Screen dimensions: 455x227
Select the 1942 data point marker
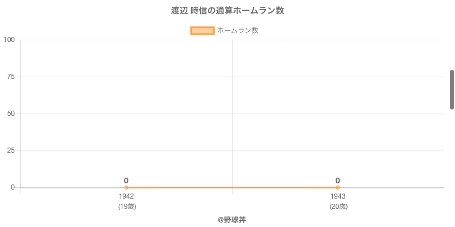[126, 187]
